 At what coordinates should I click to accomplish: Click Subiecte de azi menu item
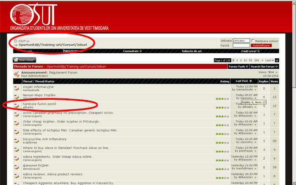tap(192, 51)
